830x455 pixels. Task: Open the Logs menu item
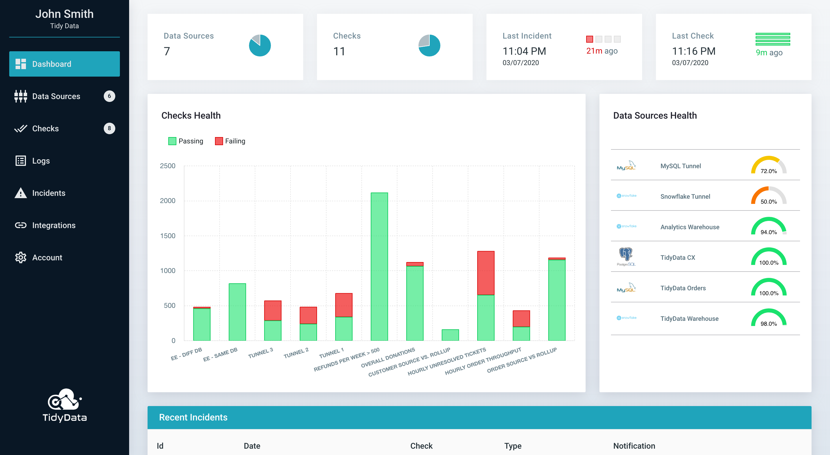pos(41,161)
